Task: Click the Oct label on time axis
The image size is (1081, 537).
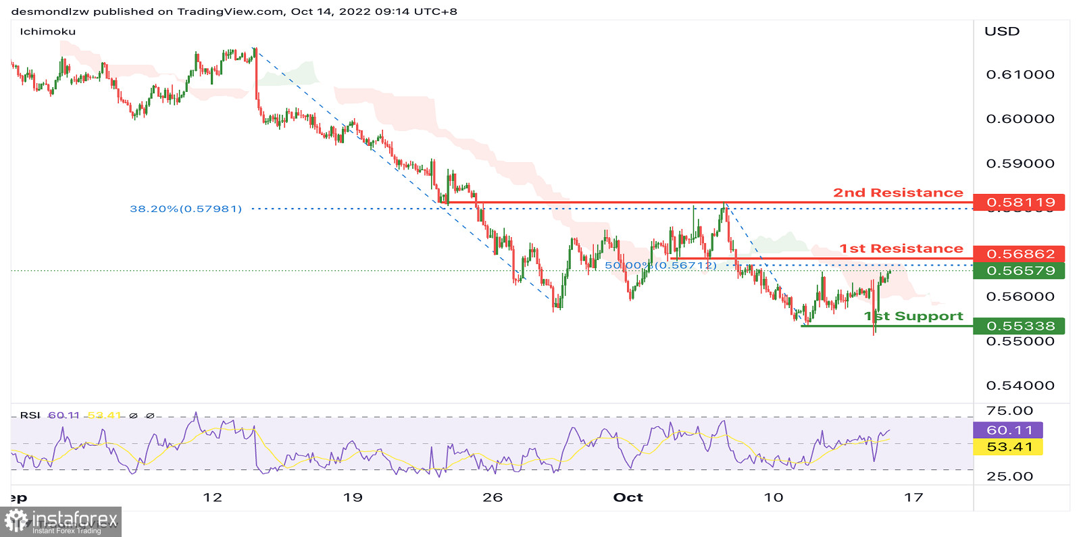Action: [628, 498]
